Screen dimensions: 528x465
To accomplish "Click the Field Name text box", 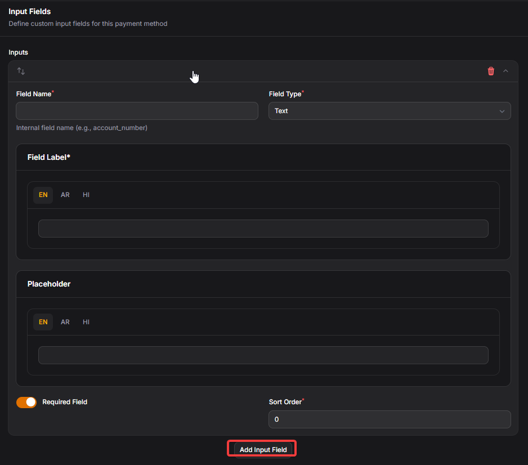I will (137, 111).
